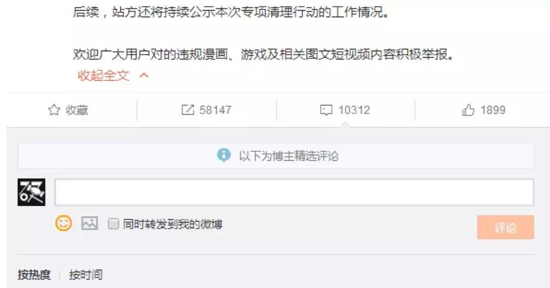The image size is (550, 288).
Task: Collapse full text with 收起全文
Action: pos(104,75)
